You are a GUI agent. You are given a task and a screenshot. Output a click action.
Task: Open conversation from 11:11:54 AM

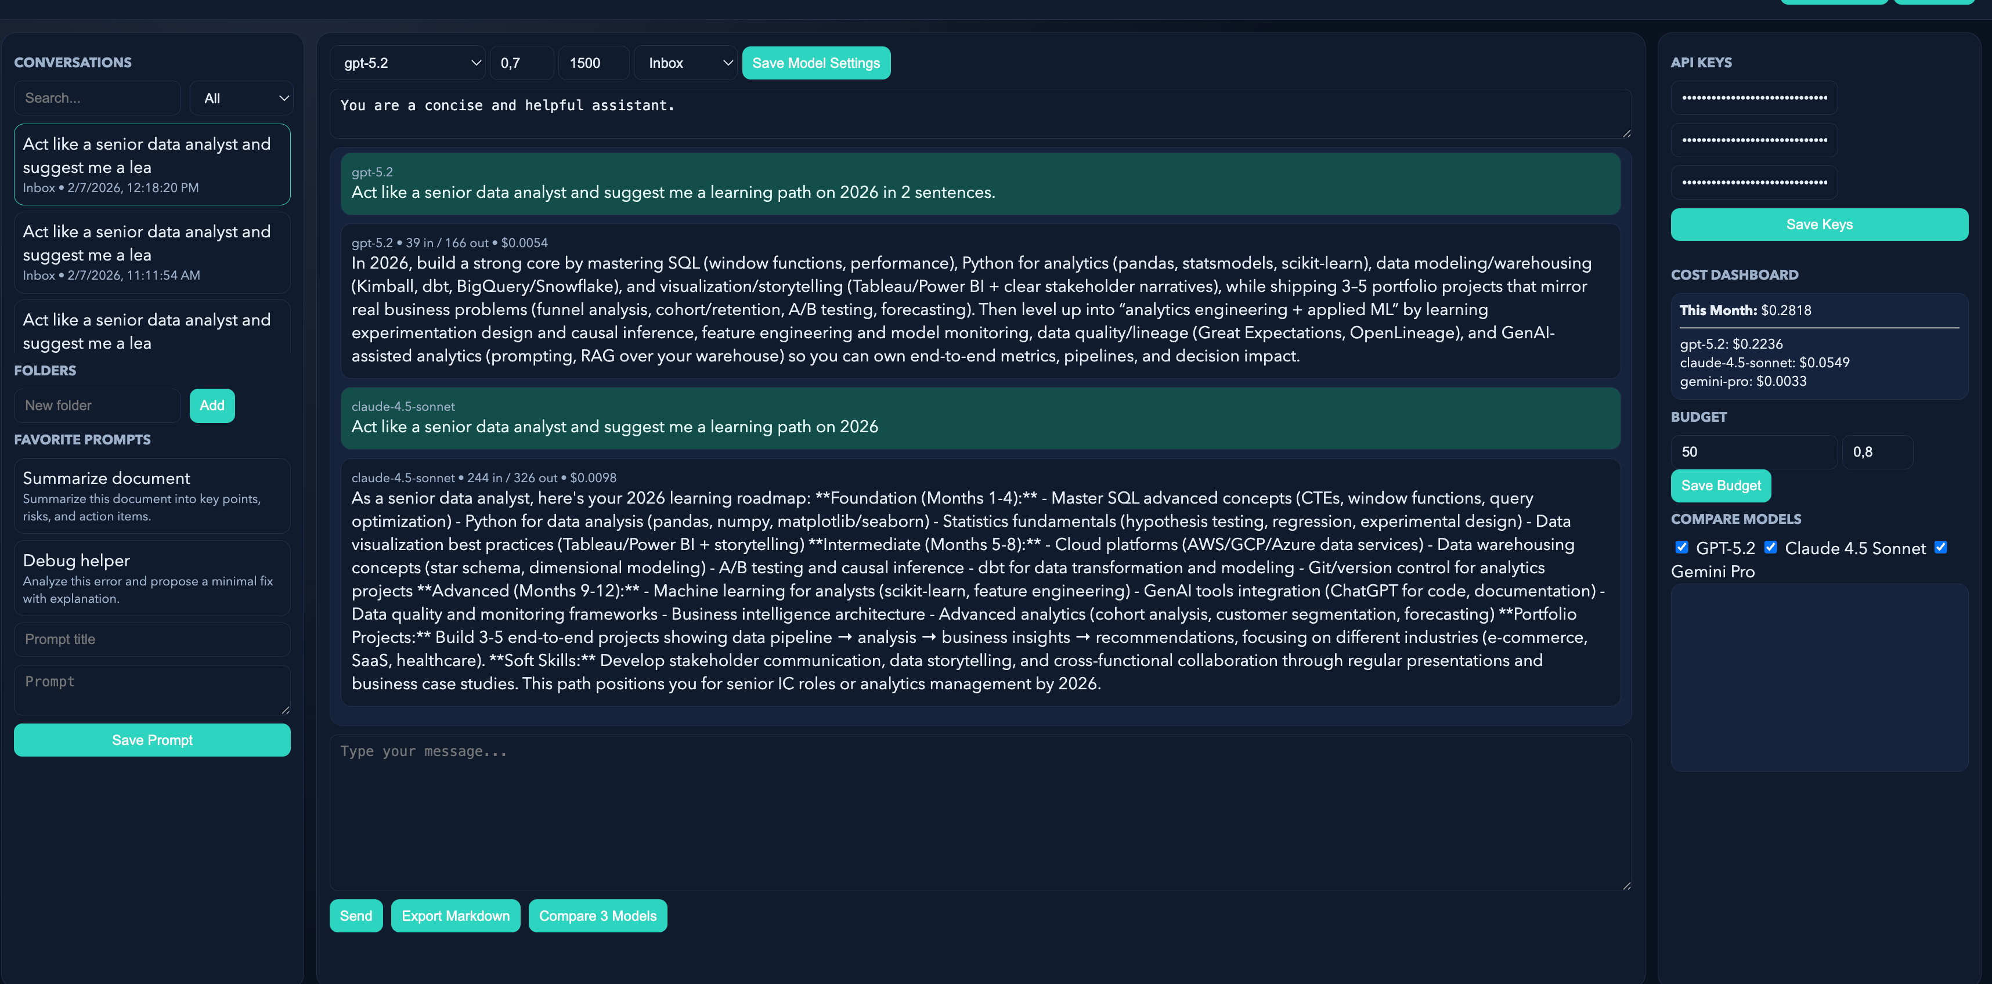coord(151,252)
